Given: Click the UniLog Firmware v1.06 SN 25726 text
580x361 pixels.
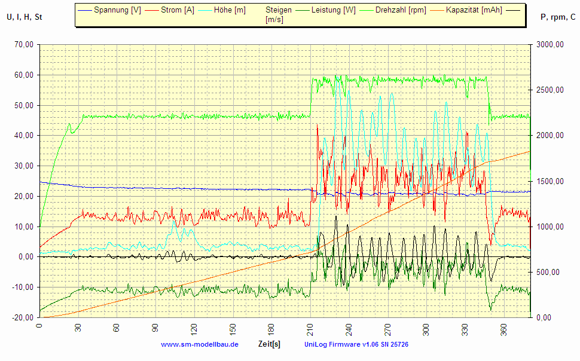Looking at the screenshot, I should click(356, 344).
